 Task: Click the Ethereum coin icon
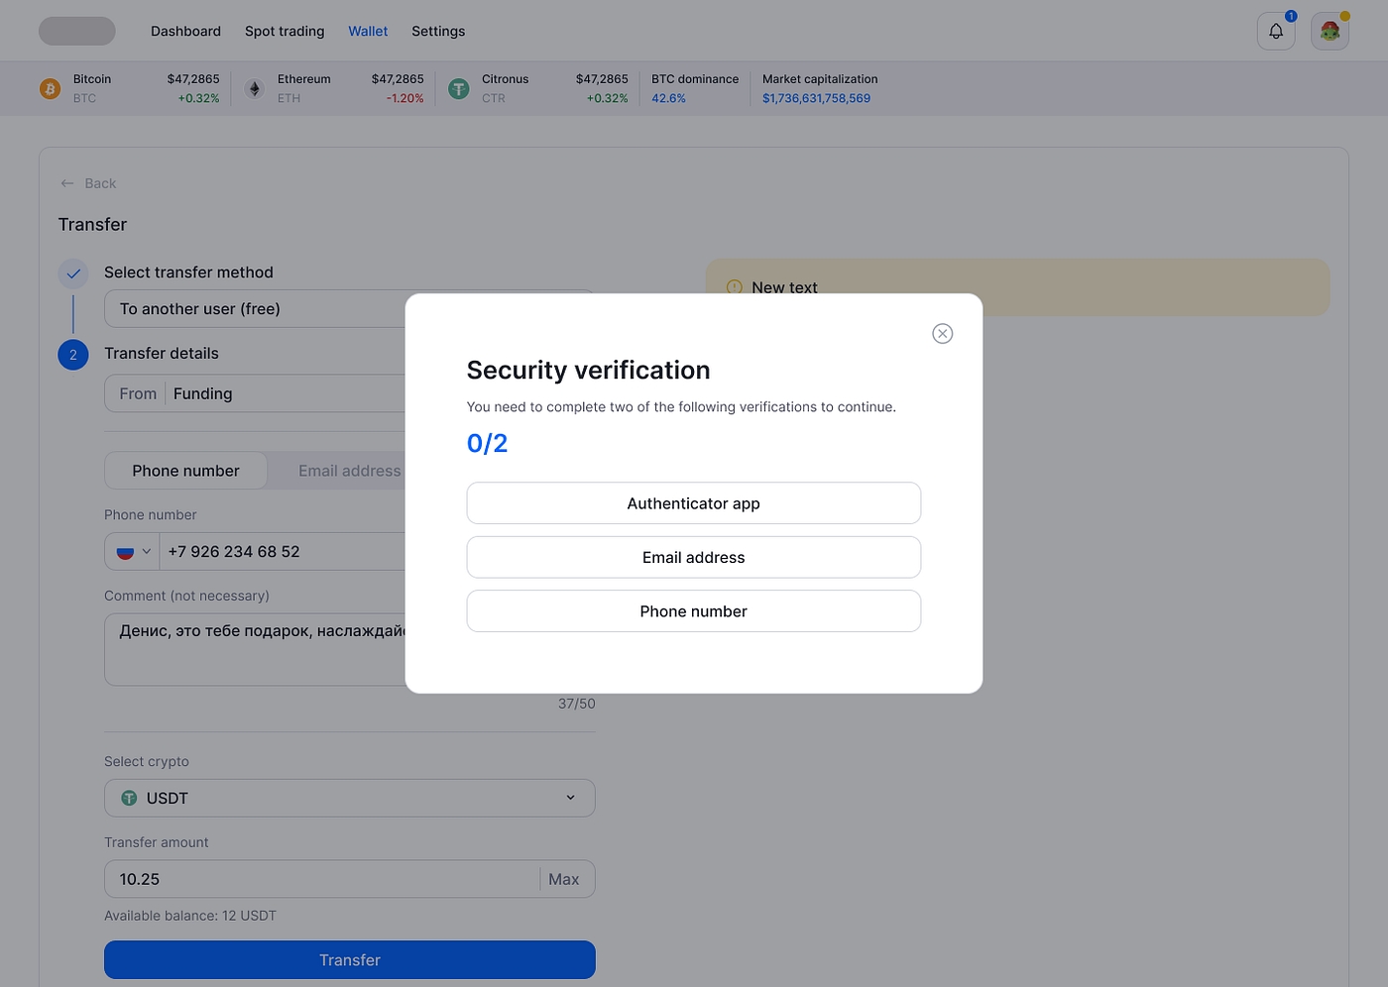pos(255,89)
